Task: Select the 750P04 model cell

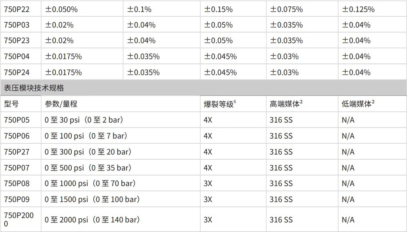Action: pyautogui.click(x=17, y=56)
